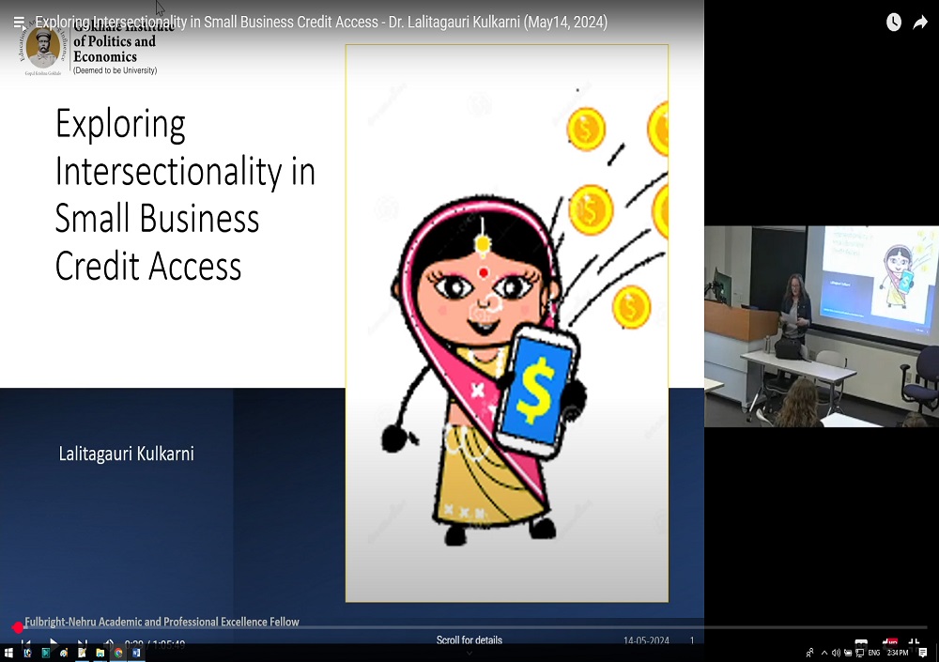Image resolution: width=939 pixels, height=662 pixels.
Task: Click the Windows Start button
Action: 8,653
